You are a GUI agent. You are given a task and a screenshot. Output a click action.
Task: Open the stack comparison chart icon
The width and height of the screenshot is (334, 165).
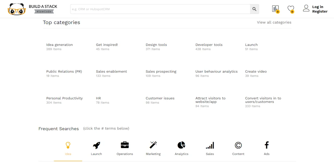275,9
